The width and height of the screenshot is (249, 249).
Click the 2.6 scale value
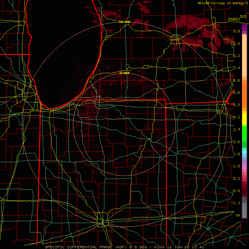tap(237, 142)
